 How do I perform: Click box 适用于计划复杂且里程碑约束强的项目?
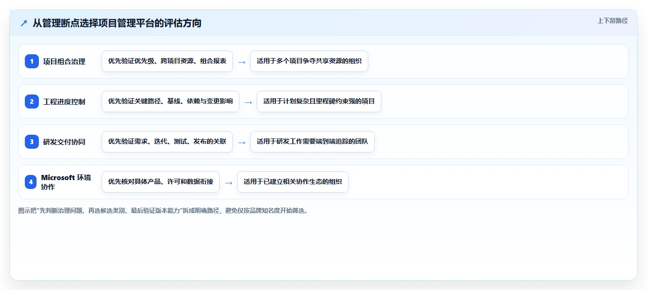tap(319, 101)
